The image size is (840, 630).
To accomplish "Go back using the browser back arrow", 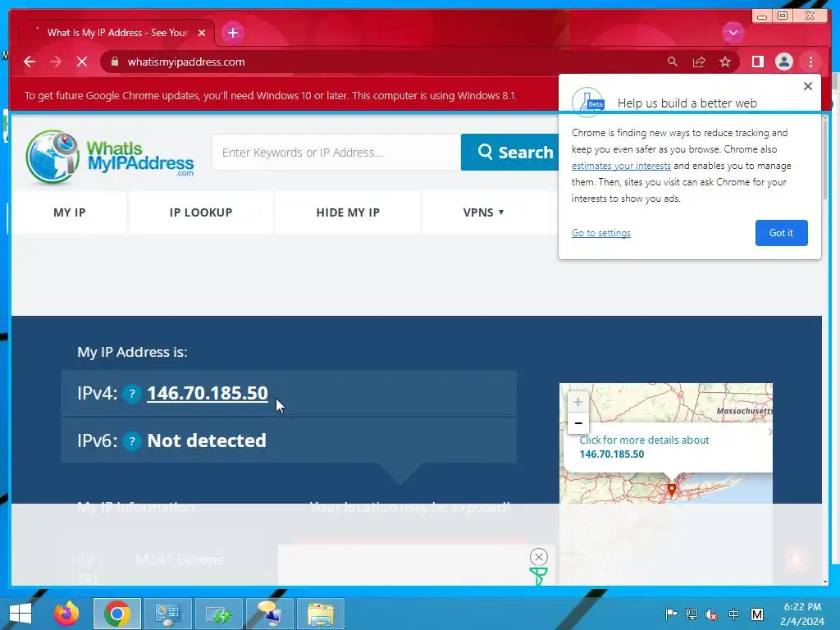I will [x=30, y=62].
